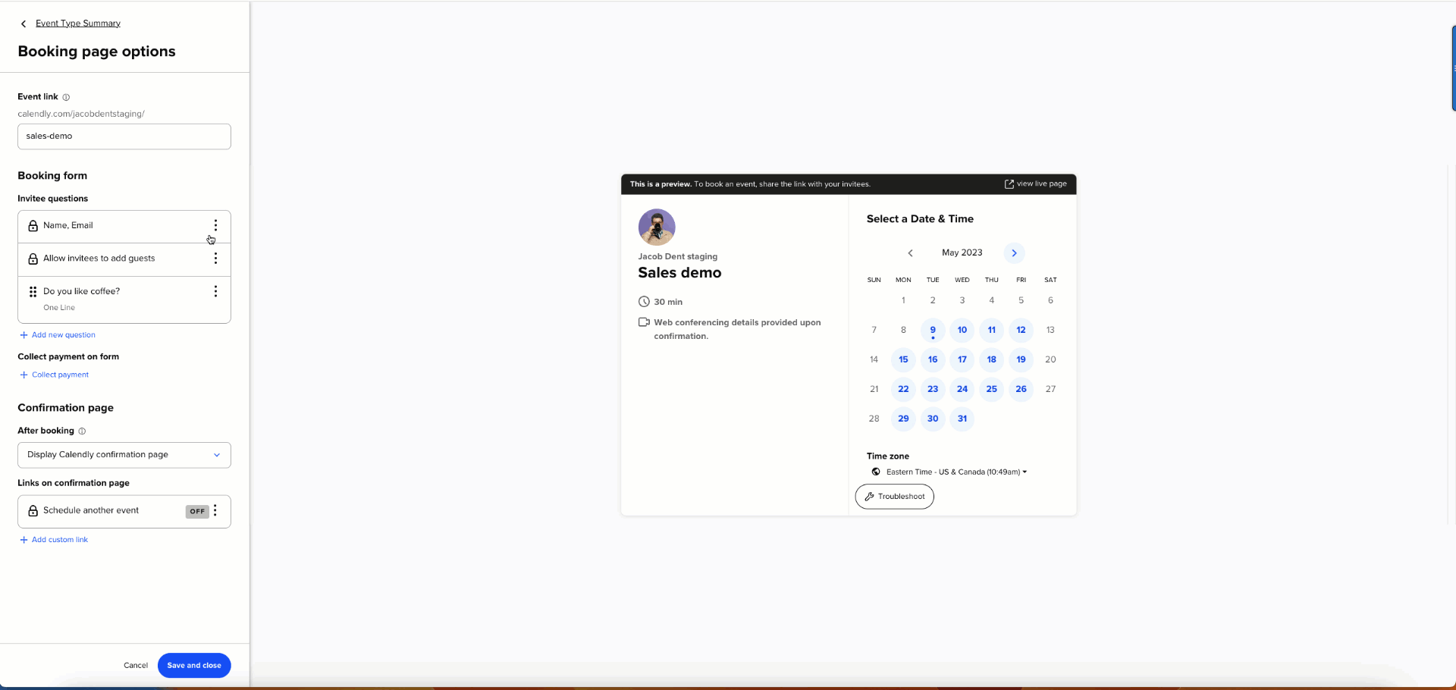Click the sales-demo event link field
Image resolution: width=1456 pixels, height=690 pixels.
(x=124, y=136)
